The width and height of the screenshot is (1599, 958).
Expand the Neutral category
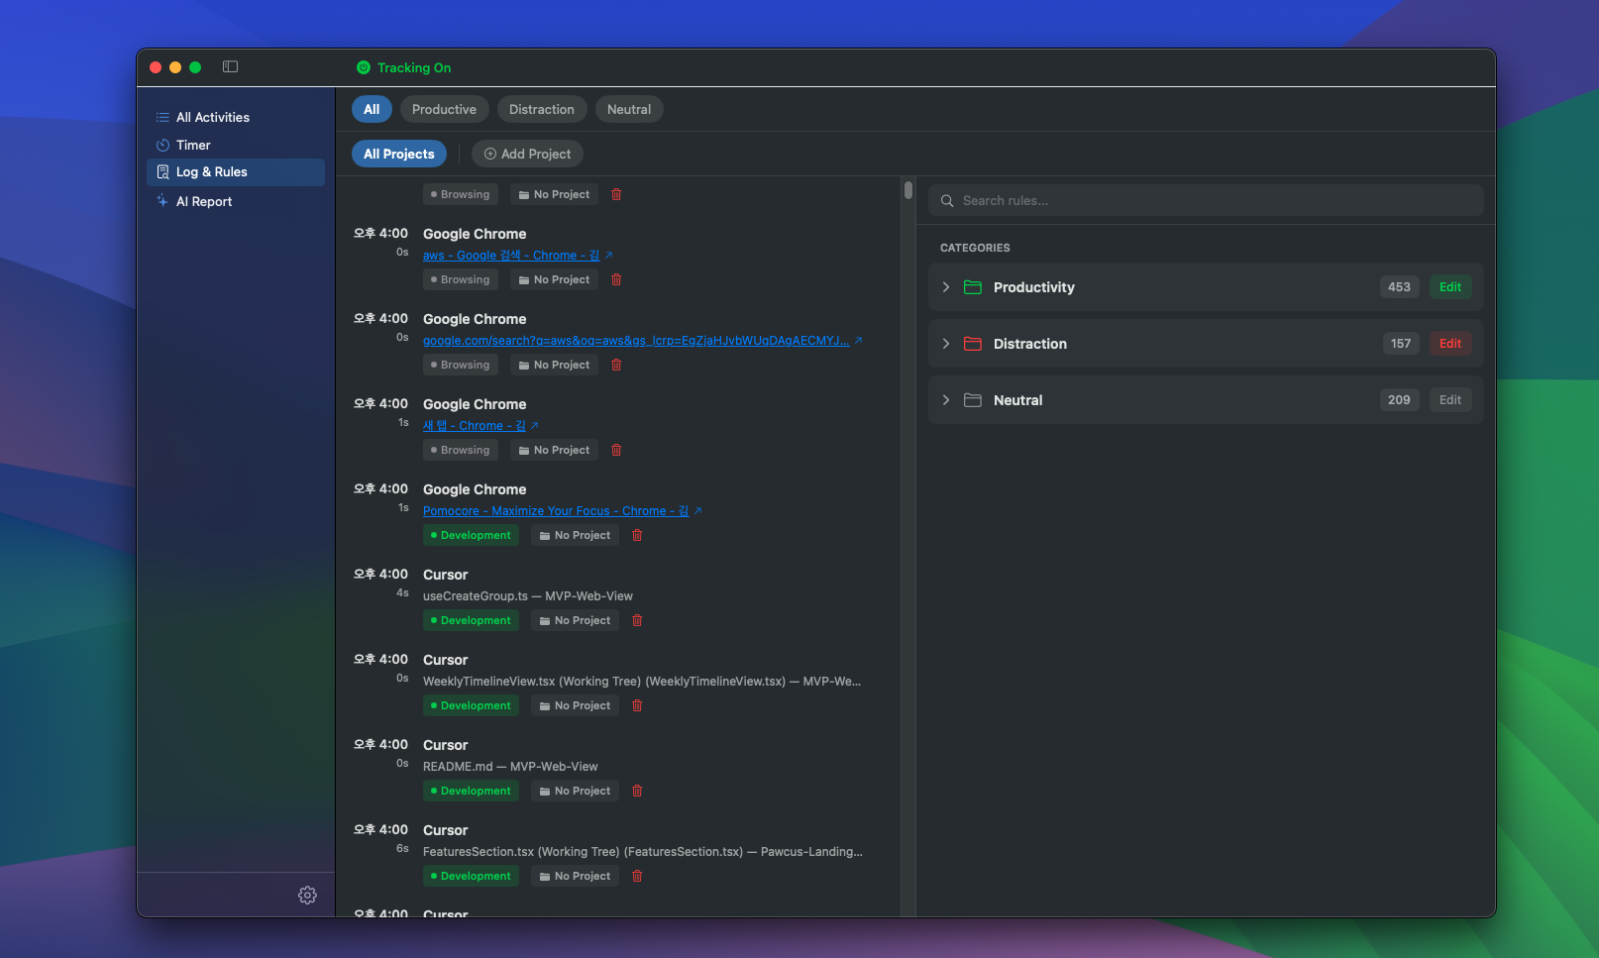pyautogui.click(x=945, y=400)
